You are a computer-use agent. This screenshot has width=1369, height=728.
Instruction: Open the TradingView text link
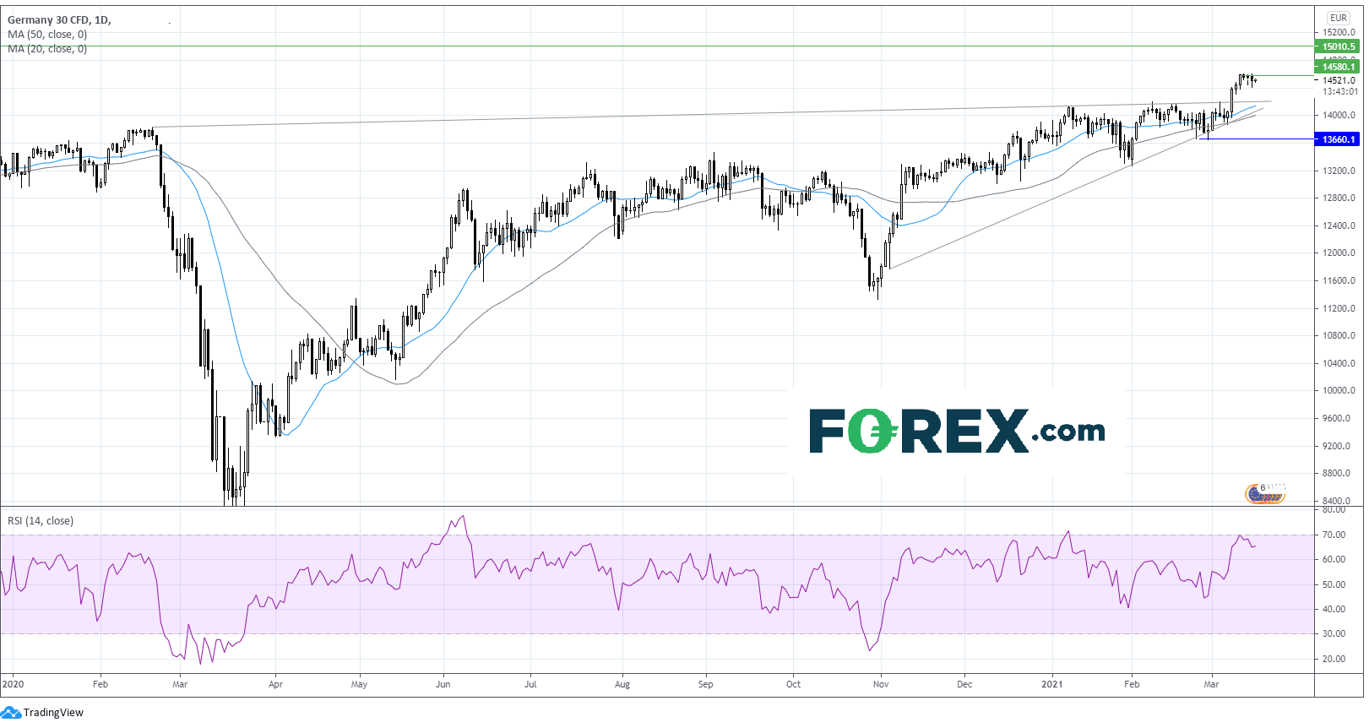[53, 713]
